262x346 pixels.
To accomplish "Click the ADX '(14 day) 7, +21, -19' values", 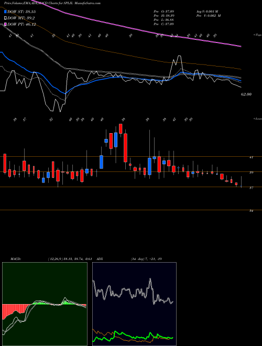I will [x=146, y=259].
